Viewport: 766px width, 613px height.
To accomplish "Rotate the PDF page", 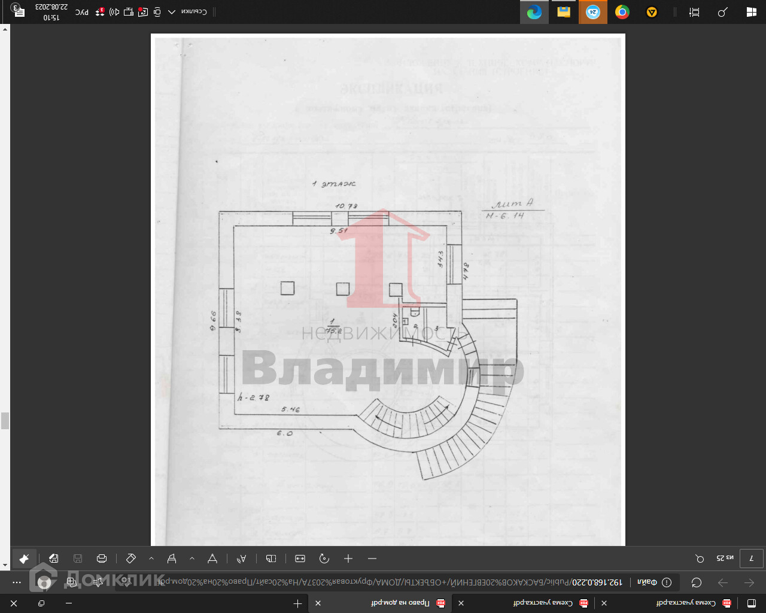I will (x=324, y=559).
